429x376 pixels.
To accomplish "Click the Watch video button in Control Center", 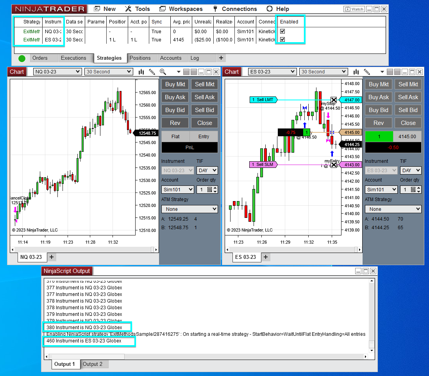I will click(354, 9).
